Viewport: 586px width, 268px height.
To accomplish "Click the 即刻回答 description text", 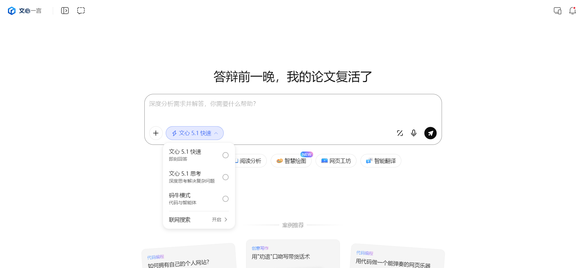I will point(178,159).
